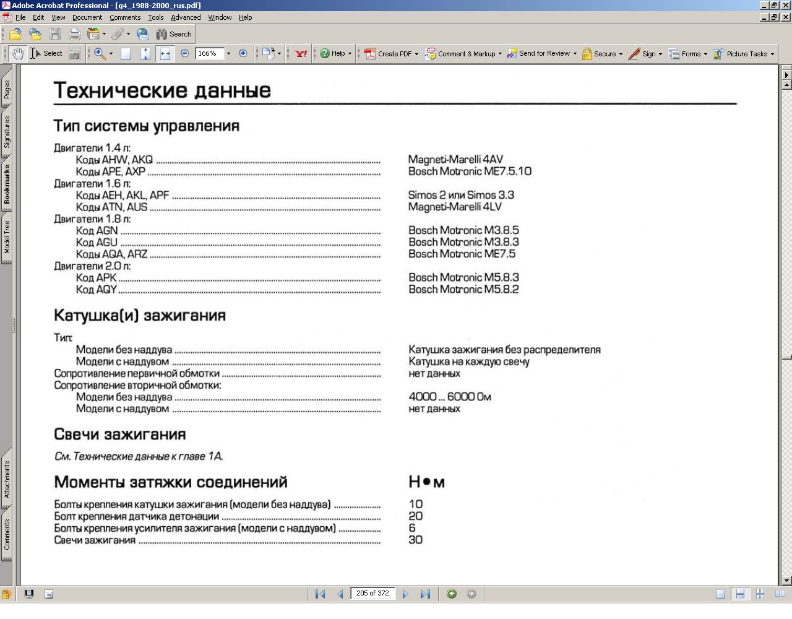Click the Send for Review button

pos(541,54)
